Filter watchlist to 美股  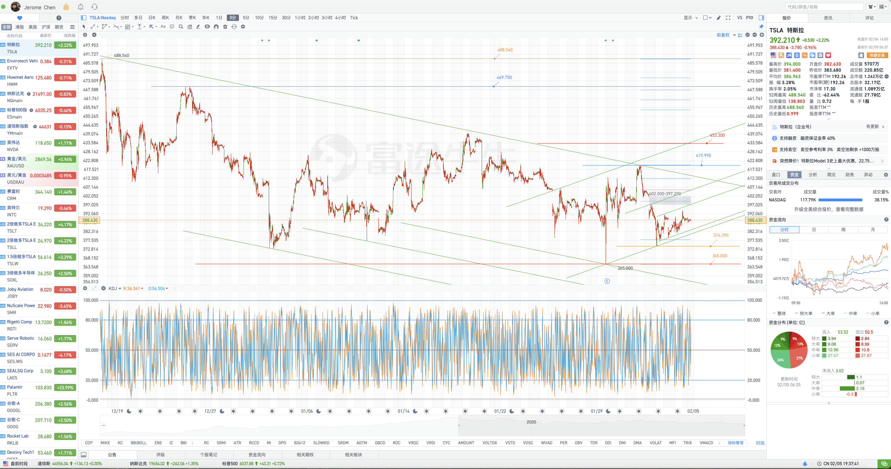(x=33, y=27)
